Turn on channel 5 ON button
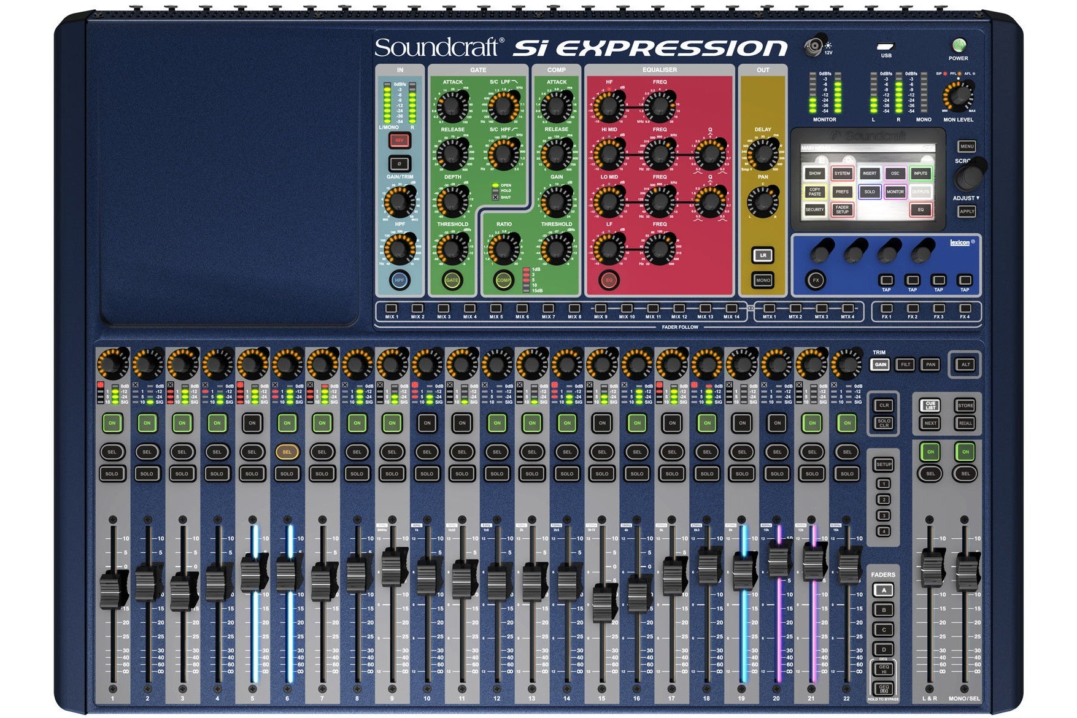 click(x=252, y=423)
